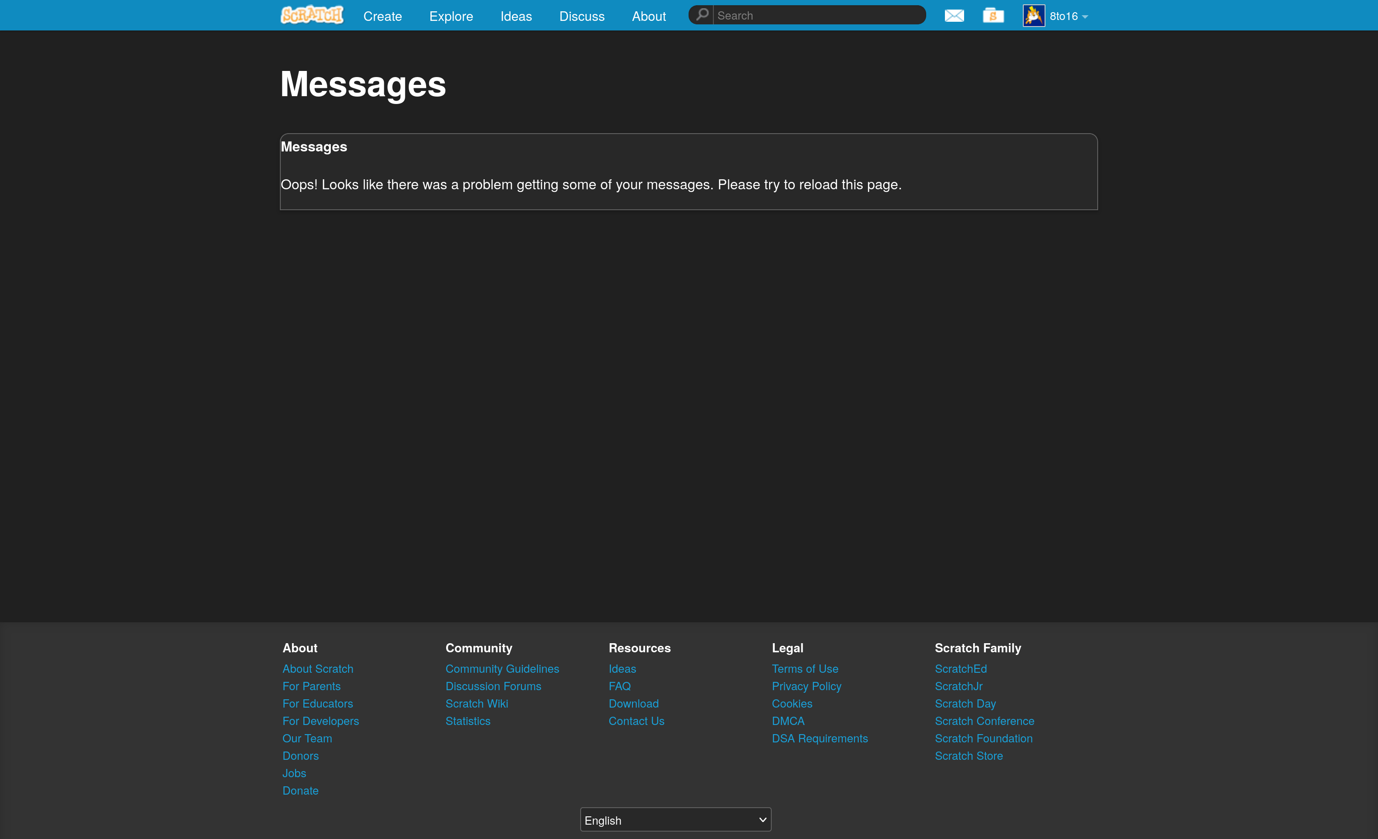The height and width of the screenshot is (839, 1378).
Task: Go to the Create editor
Action: 383,16
